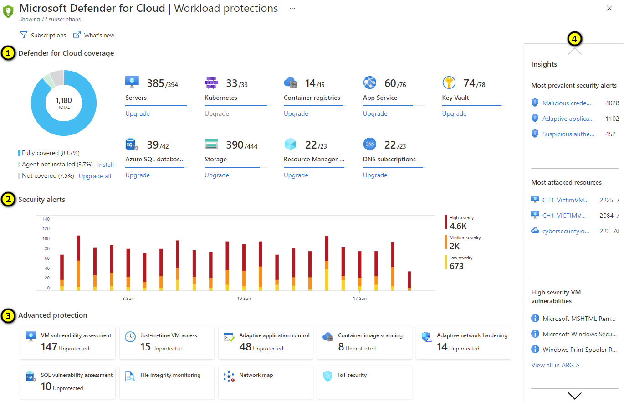Viewport: 624px width, 402px height.
Task: Click the Upgrade all link
Action: point(95,175)
